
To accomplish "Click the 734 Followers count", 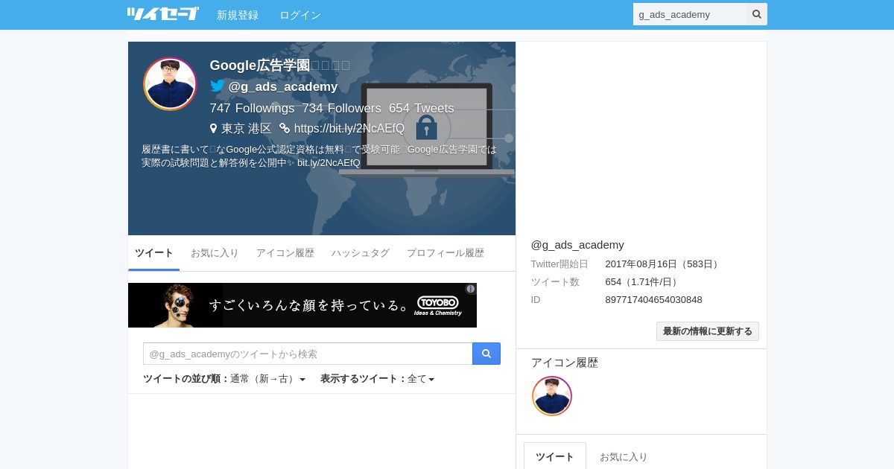I will click(341, 109).
